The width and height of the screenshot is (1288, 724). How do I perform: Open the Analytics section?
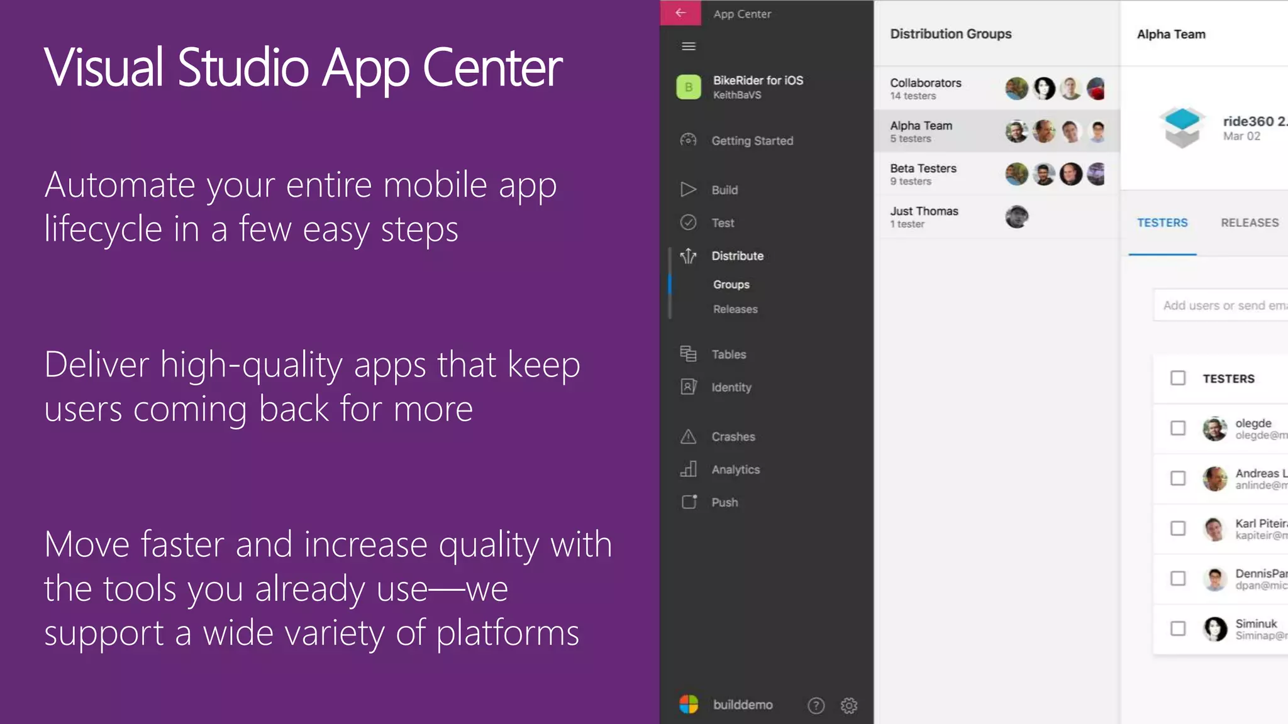pos(735,469)
